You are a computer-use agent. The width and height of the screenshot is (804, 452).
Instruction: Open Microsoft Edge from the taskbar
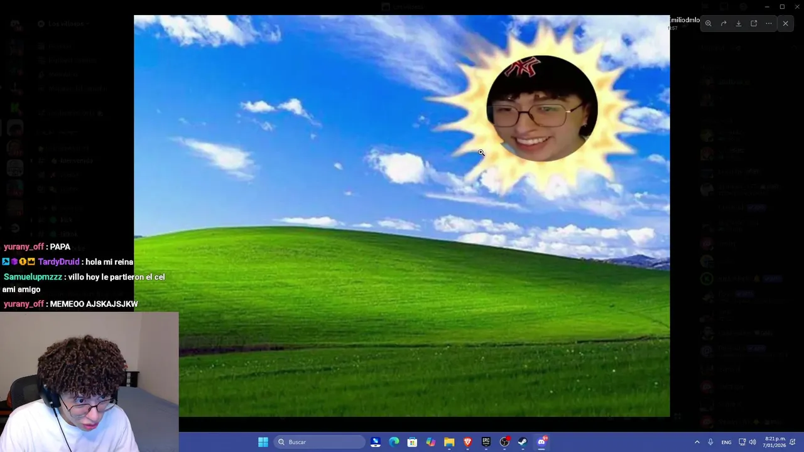point(394,442)
